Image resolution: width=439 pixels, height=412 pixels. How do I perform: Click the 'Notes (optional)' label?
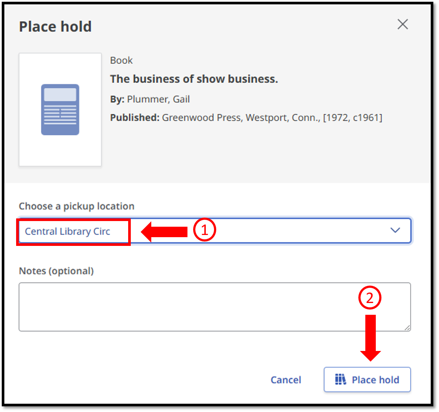click(x=56, y=271)
